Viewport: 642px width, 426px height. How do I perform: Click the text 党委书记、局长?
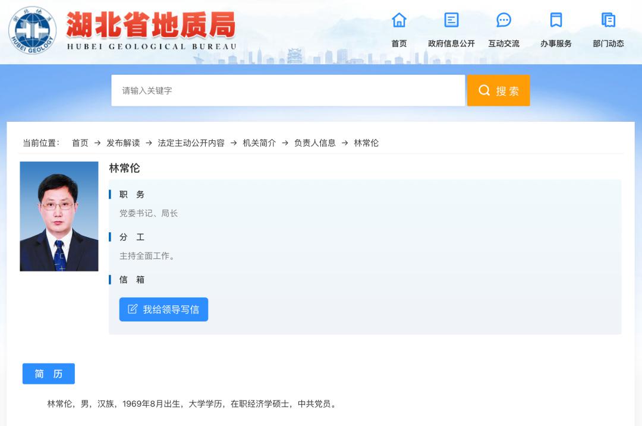[x=149, y=213]
